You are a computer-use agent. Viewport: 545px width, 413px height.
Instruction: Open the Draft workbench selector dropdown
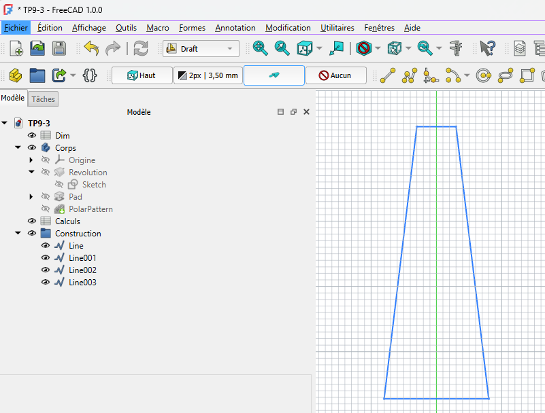point(201,49)
